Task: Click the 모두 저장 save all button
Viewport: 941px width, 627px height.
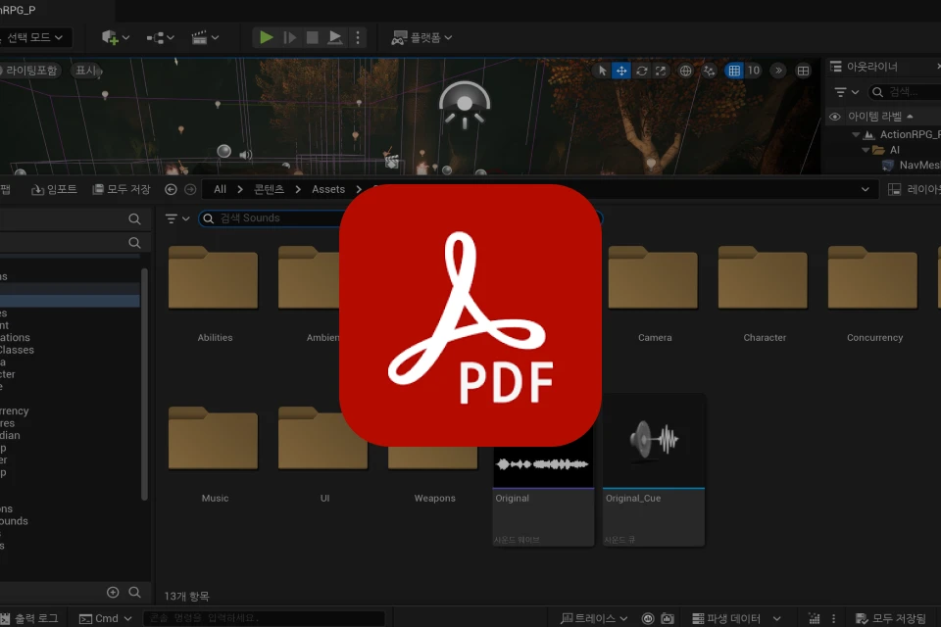Action: click(x=121, y=190)
